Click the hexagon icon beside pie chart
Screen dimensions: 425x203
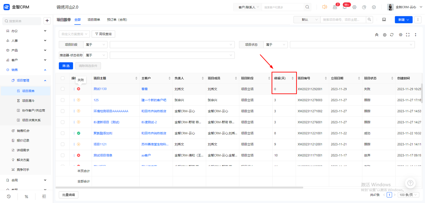pyautogui.click(x=374, y=7)
